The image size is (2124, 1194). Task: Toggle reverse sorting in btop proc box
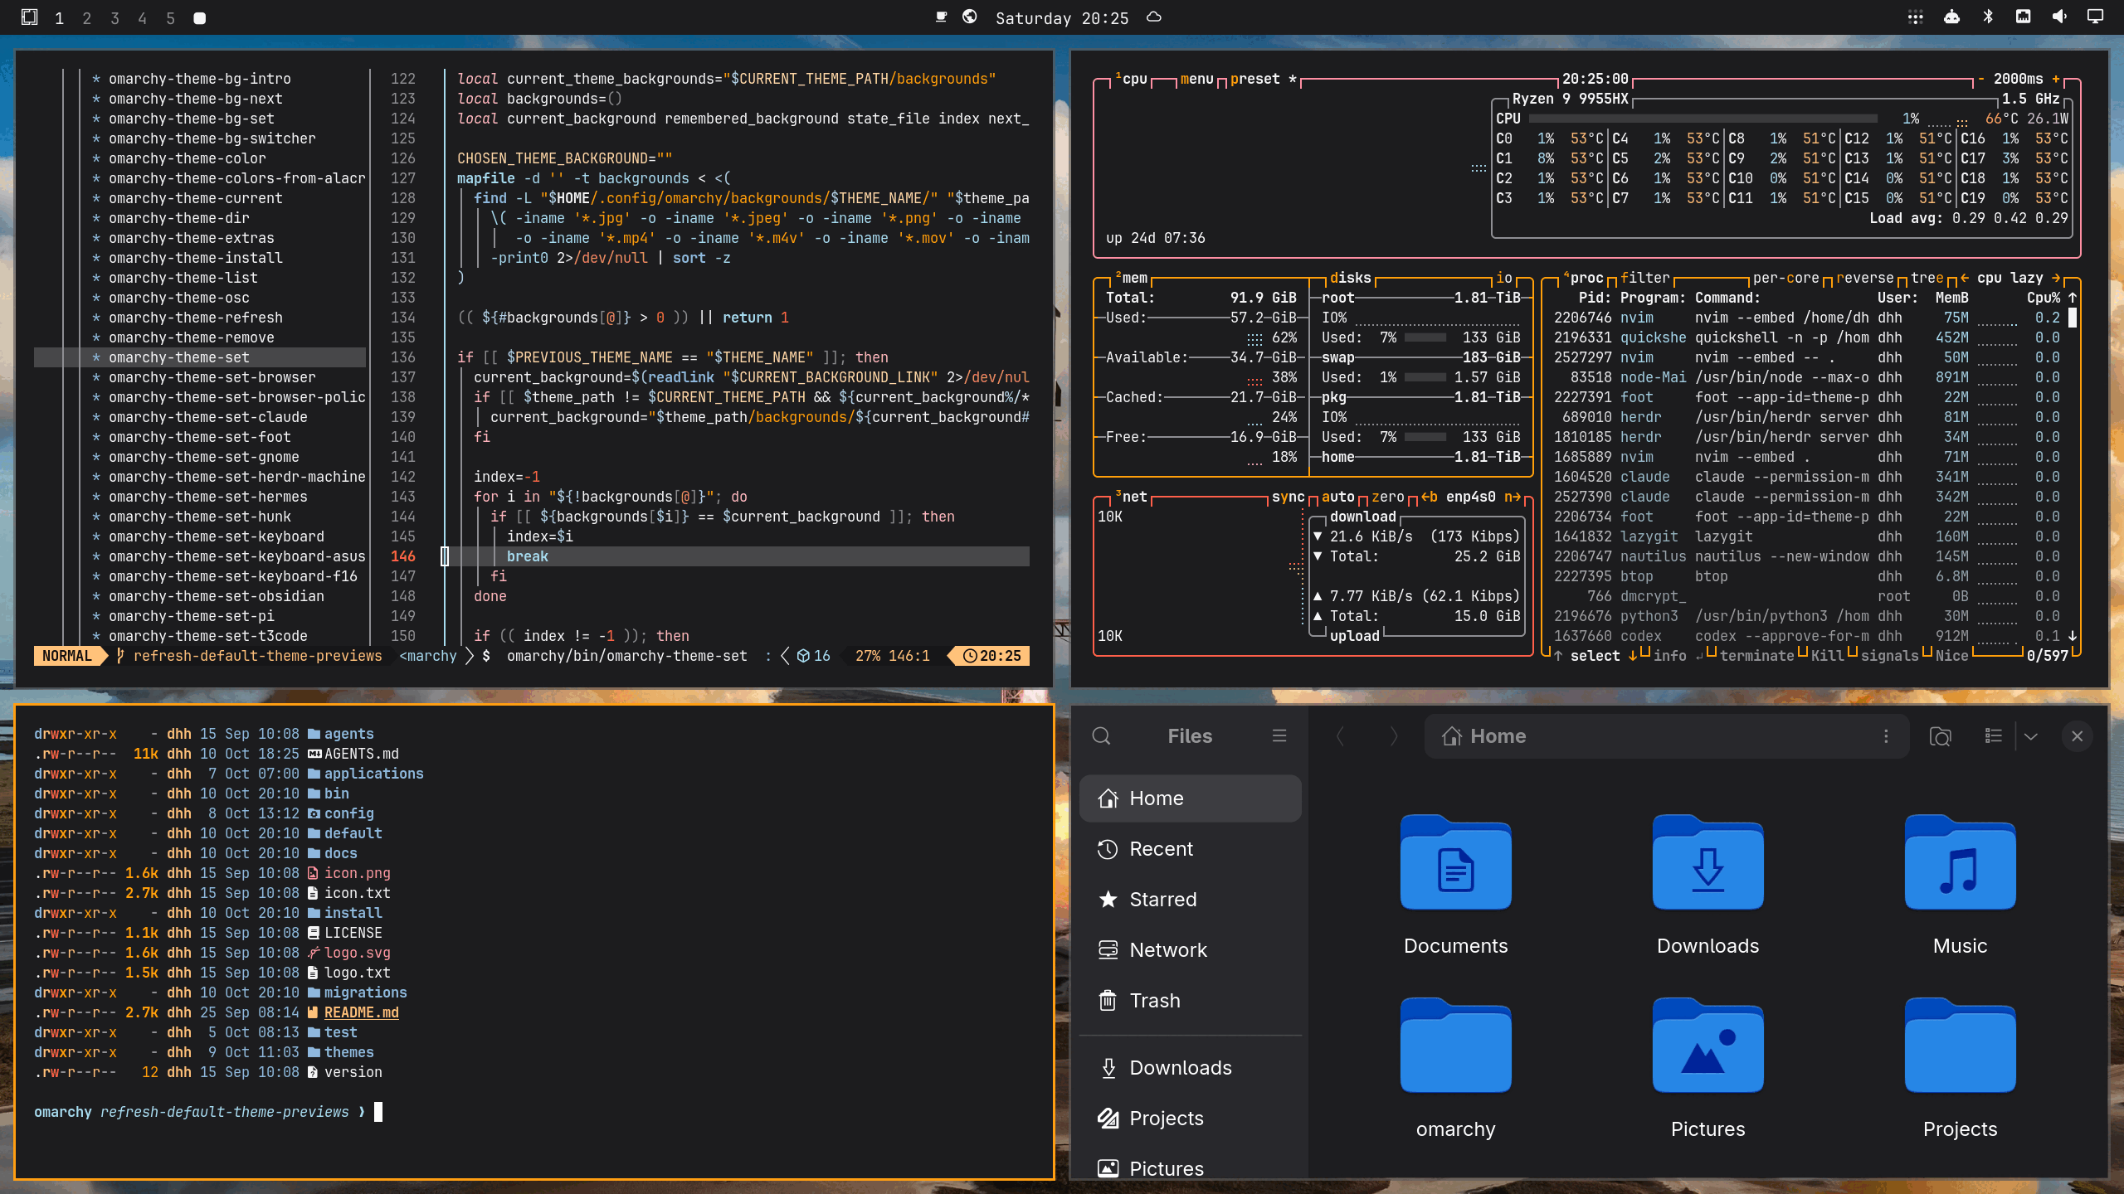point(1864,278)
